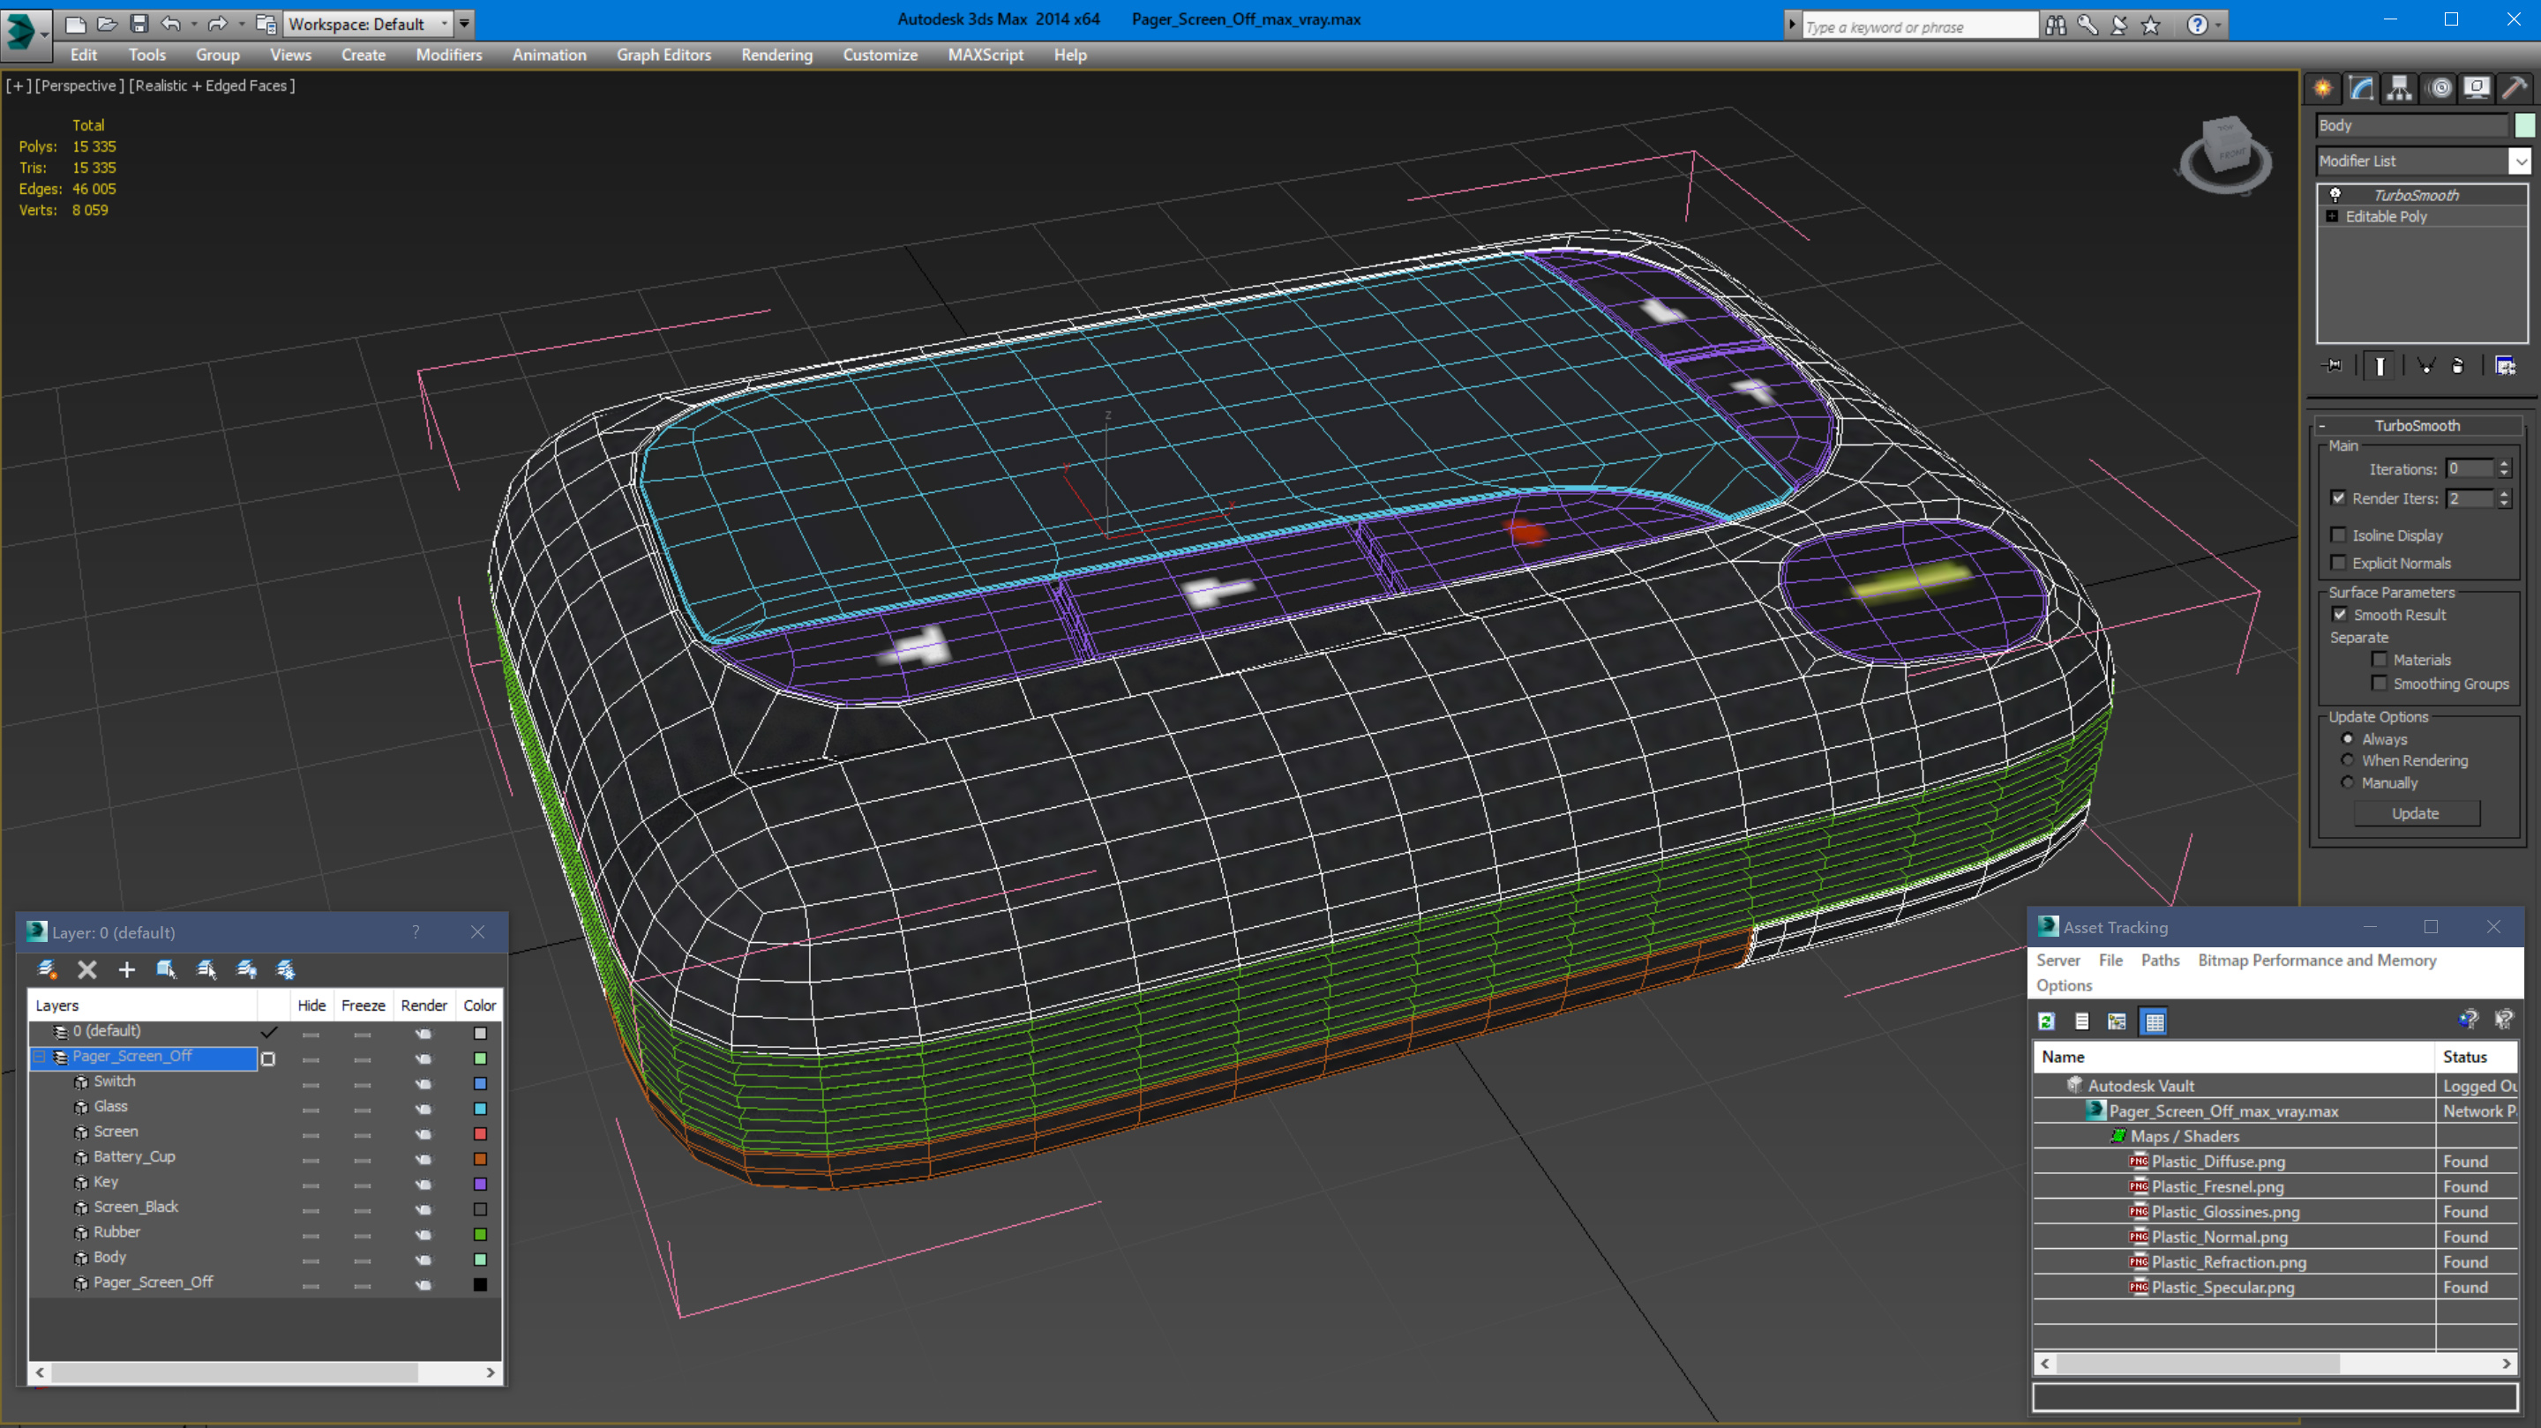Click Pin Stack icon below modifier stack

point(2333,366)
